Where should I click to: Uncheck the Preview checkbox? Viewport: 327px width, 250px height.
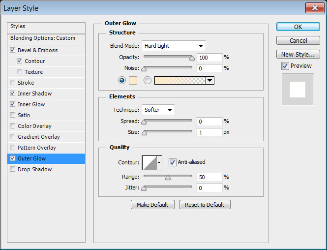[285, 66]
